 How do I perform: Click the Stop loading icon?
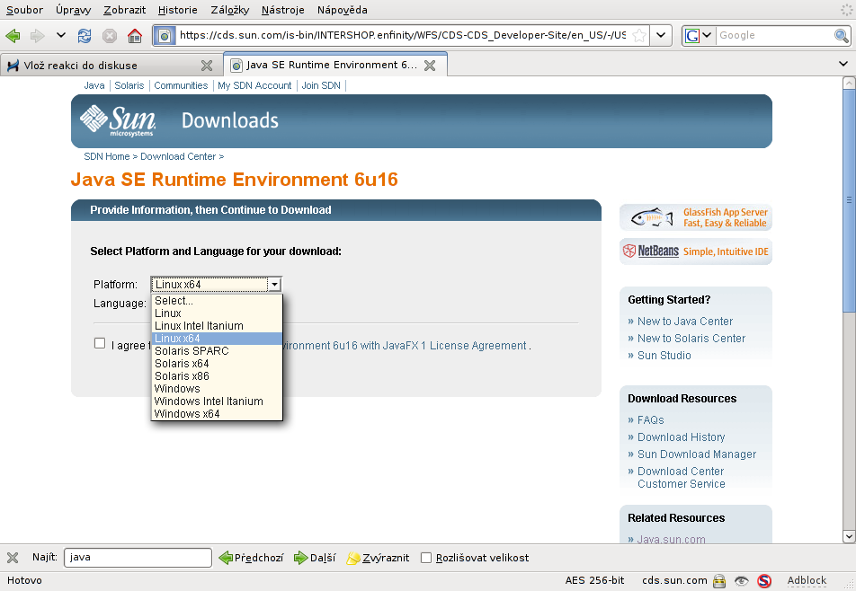tap(110, 36)
